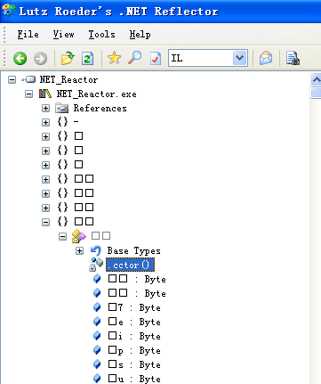This screenshot has height=384, width=321.
Task: Click the document toolbar icon at far right
Action: pos(293,58)
